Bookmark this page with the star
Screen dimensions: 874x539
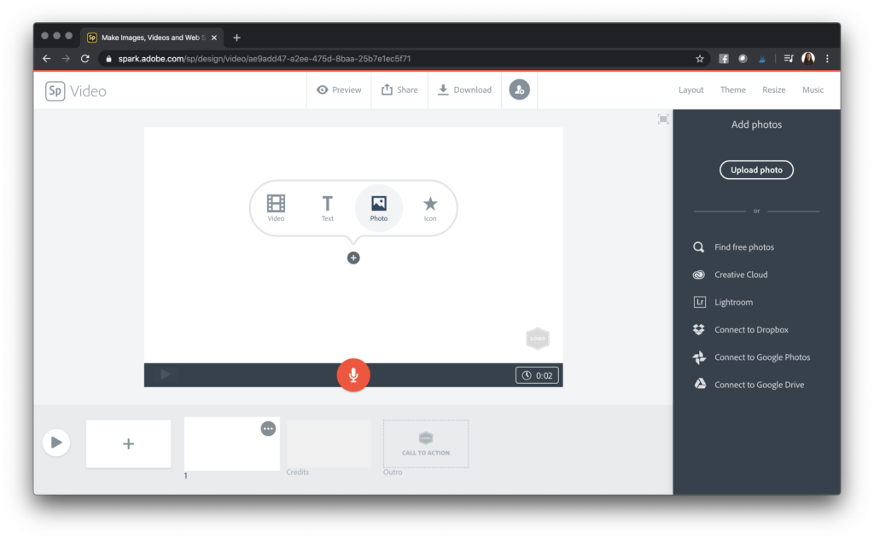[x=700, y=59]
